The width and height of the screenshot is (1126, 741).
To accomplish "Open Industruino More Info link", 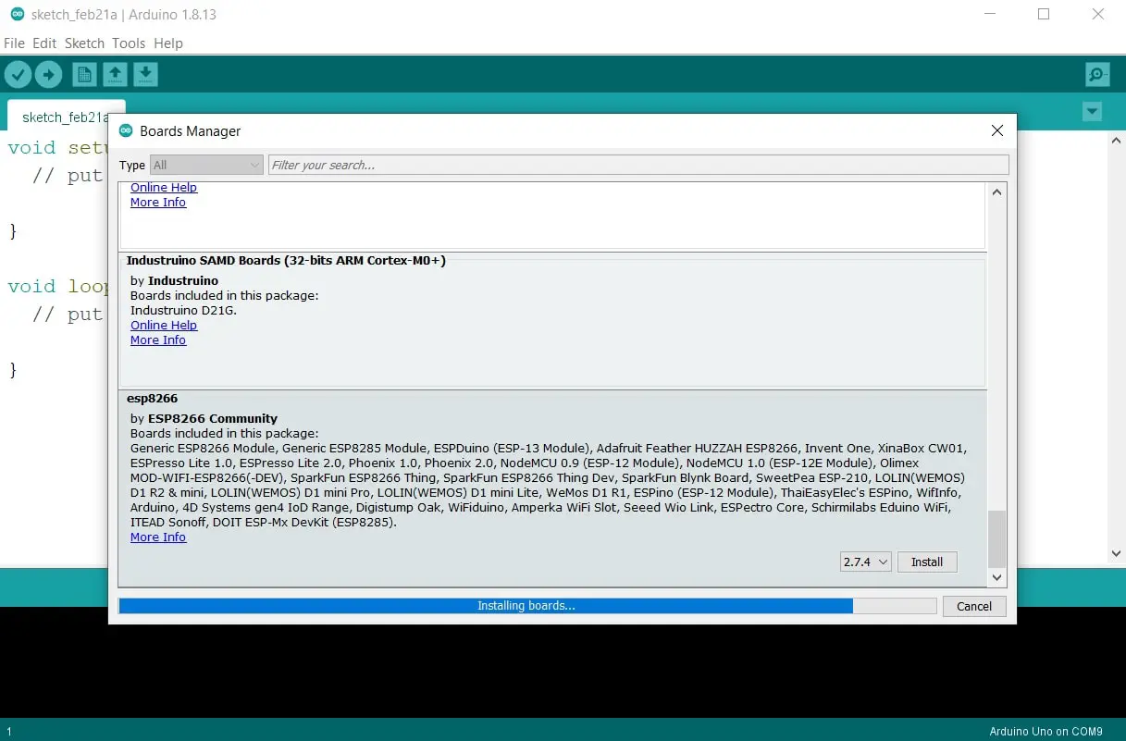I will pyautogui.click(x=158, y=340).
